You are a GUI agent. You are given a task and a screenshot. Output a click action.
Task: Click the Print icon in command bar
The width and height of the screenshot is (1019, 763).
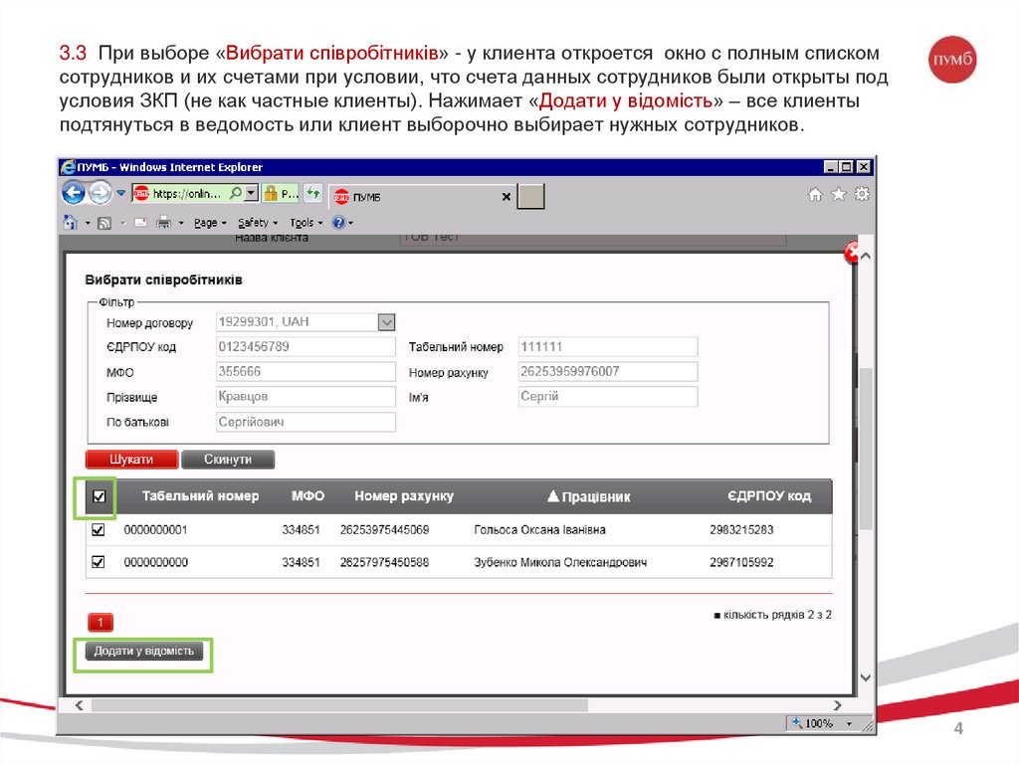coord(163,223)
